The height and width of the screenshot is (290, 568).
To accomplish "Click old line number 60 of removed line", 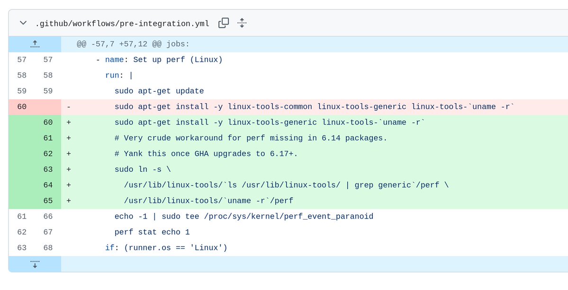I will tap(22, 106).
